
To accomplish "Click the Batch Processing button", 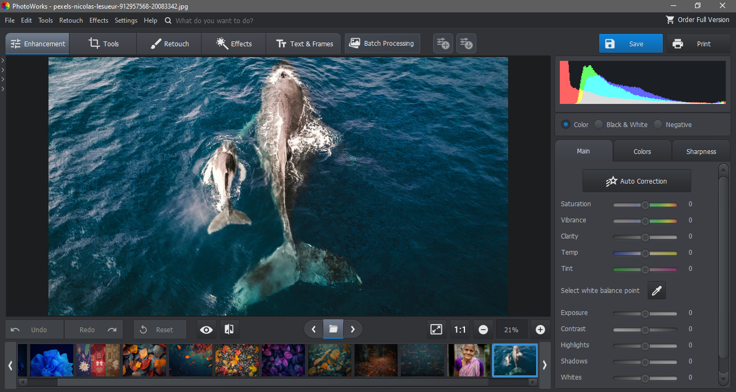I will click(381, 43).
